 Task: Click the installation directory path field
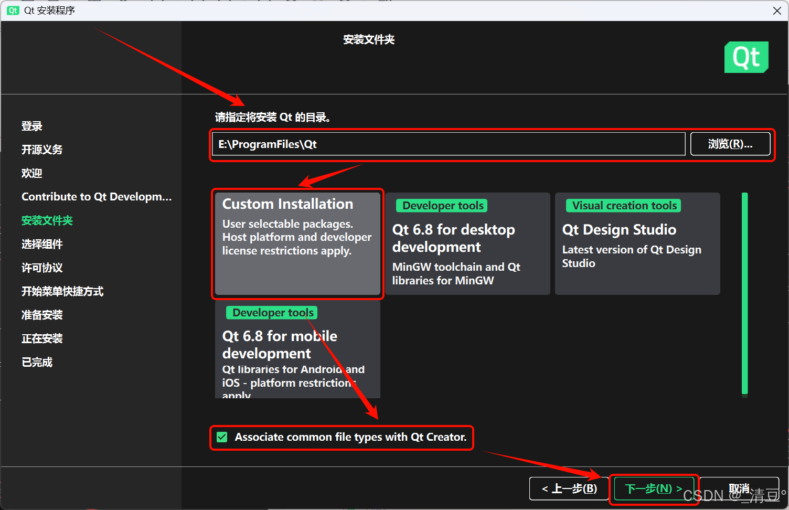pos(448,144)
